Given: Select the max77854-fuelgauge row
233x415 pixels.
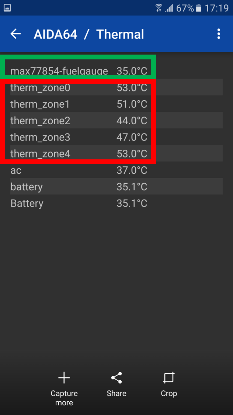Looking at the screenshot, I should (x=79, y=71).
